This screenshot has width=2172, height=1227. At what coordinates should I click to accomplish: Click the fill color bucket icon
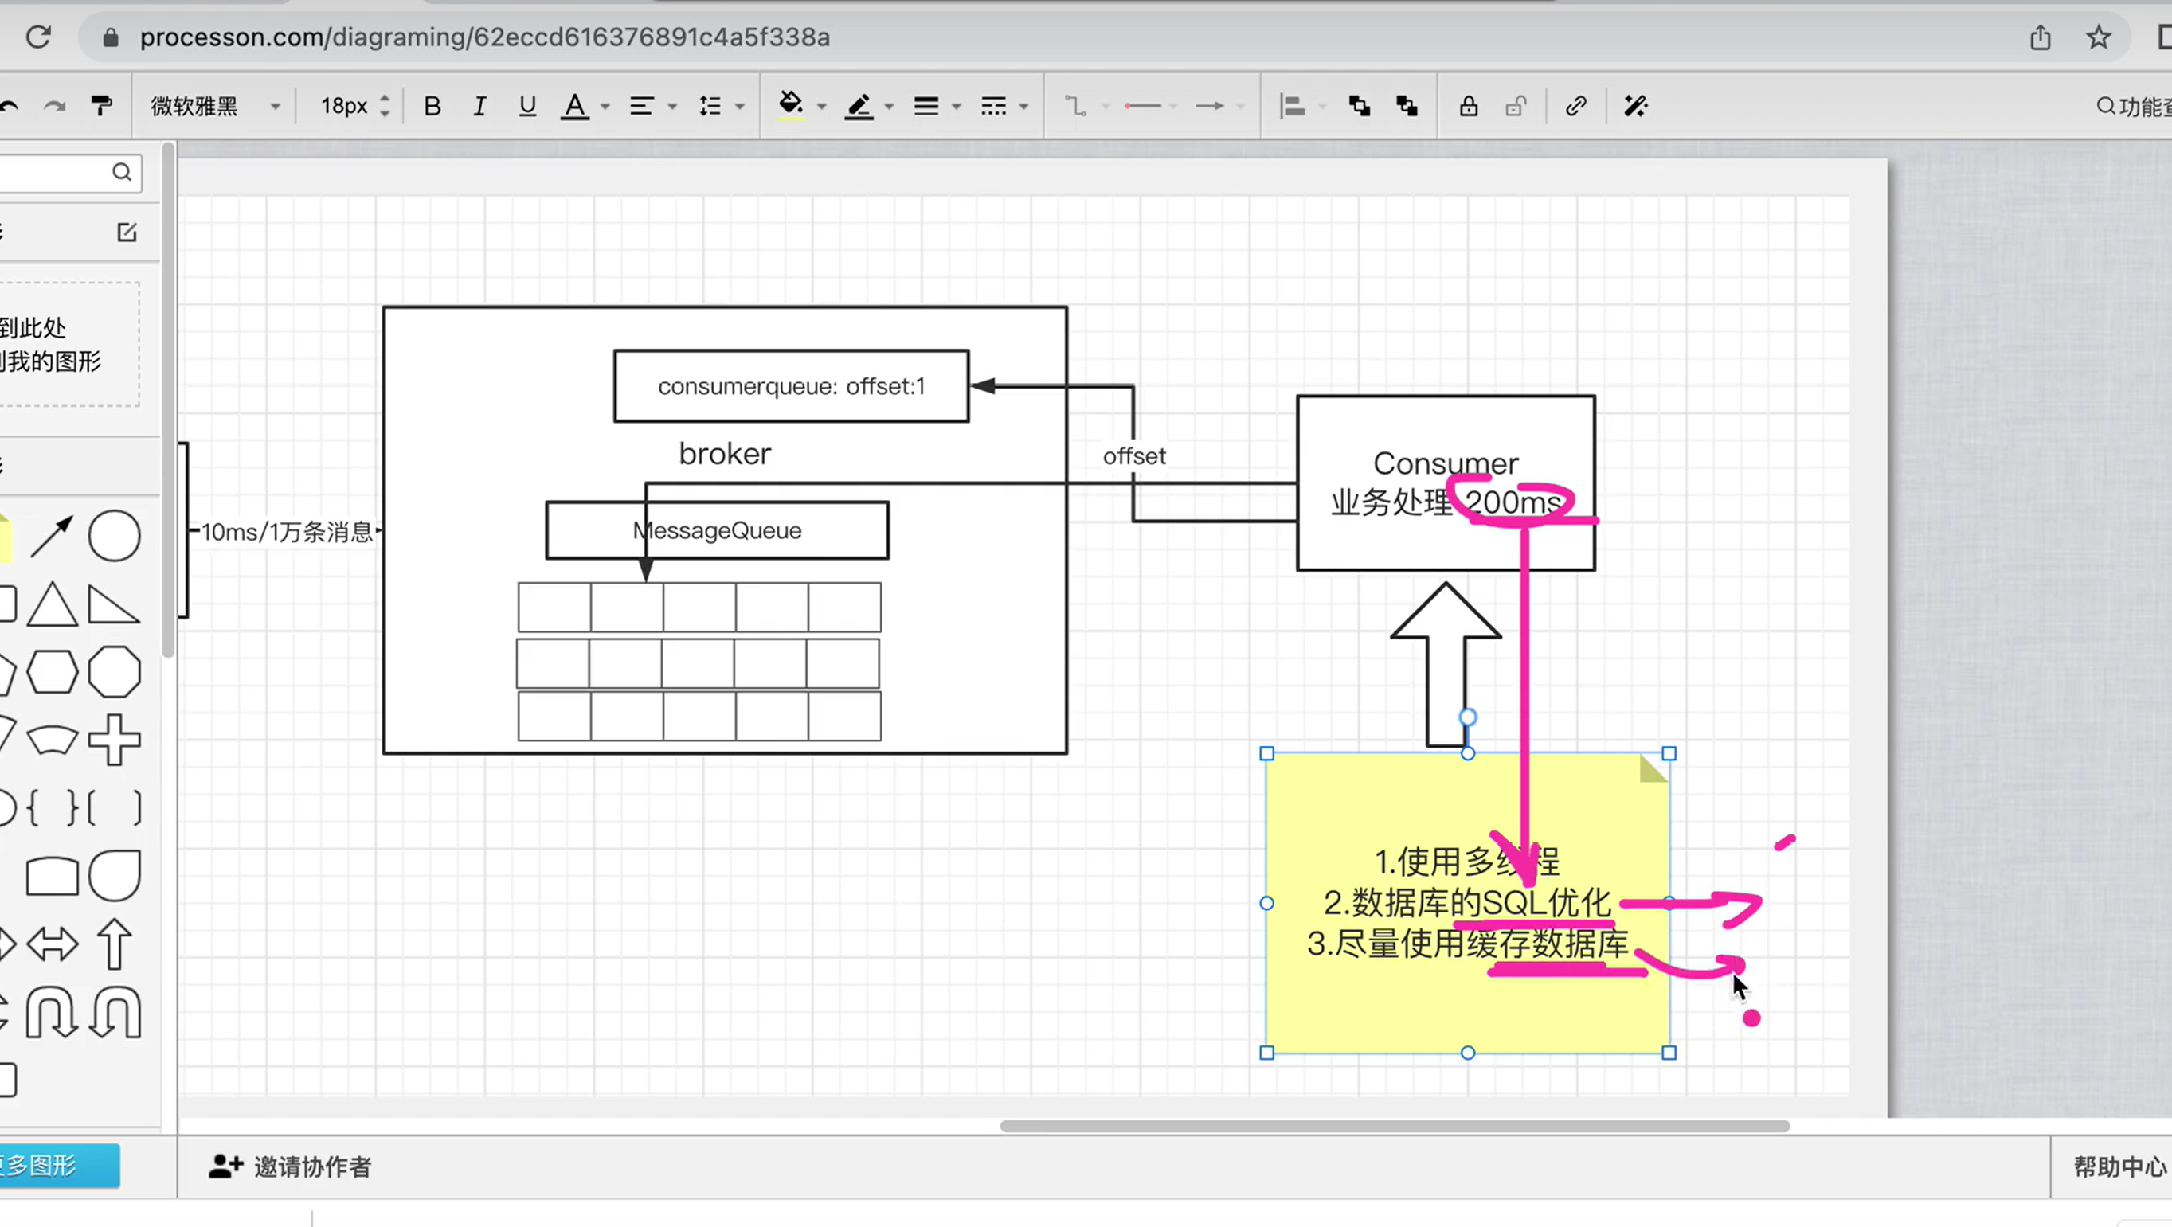pos(790,105)
